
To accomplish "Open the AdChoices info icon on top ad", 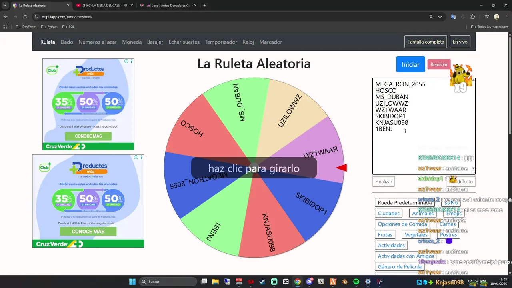I will [x=126, y=61].
